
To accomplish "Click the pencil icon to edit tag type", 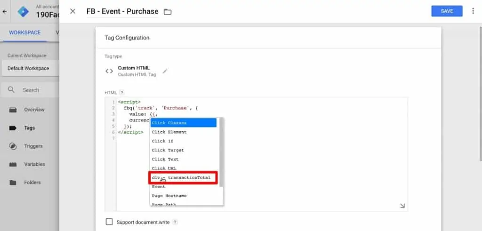I will [x=165, y=71].
